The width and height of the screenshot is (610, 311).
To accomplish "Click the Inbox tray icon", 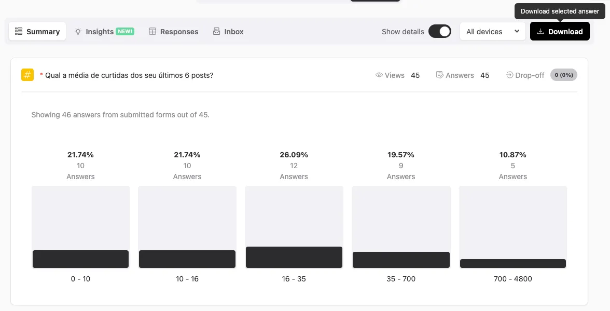I will [x=217, y=32].
